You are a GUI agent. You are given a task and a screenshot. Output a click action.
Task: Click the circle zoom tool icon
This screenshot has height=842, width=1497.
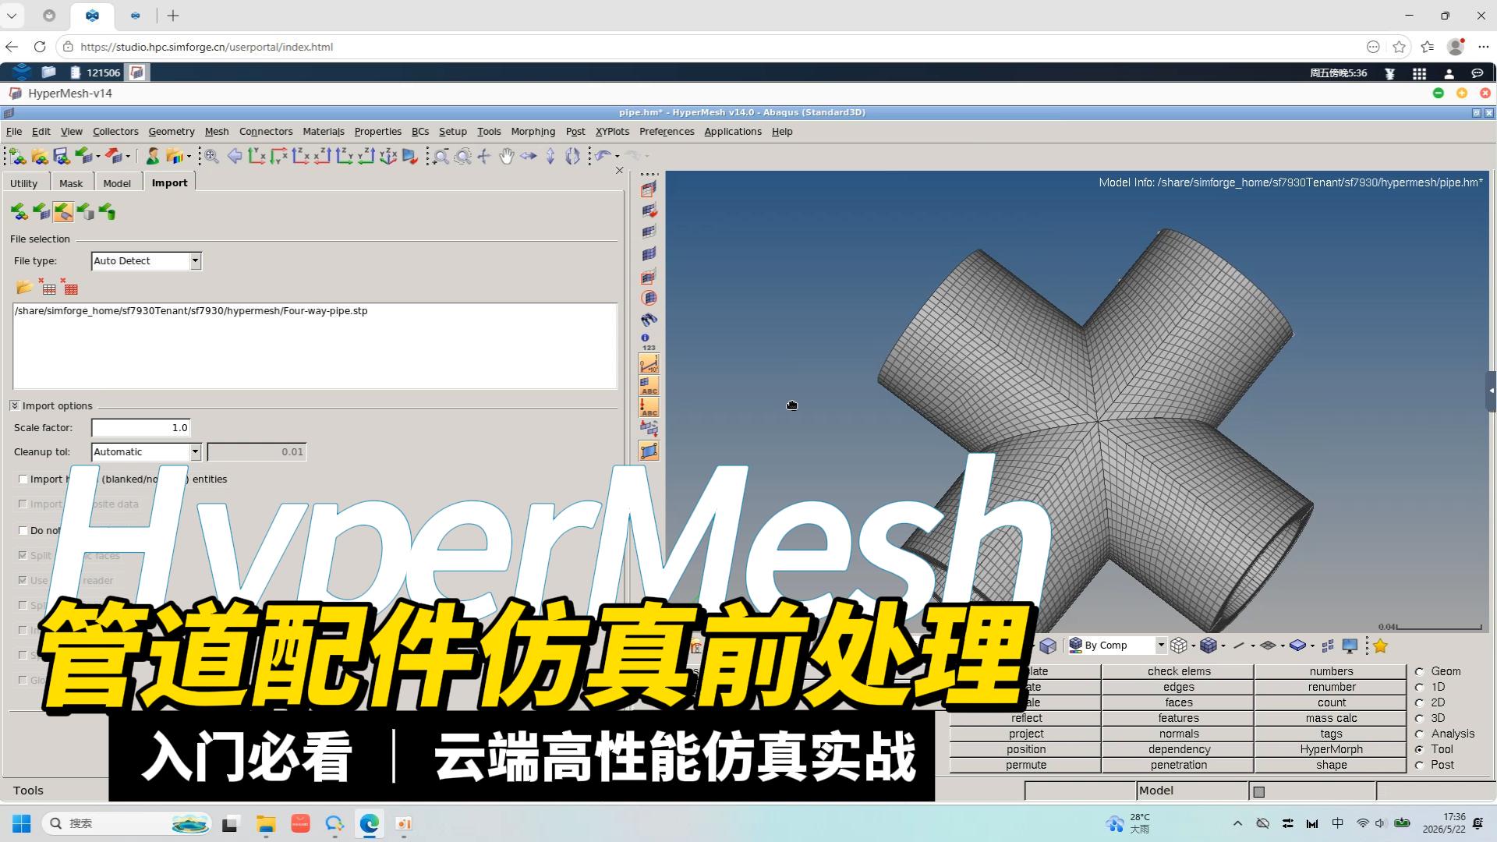coord(463,157)
